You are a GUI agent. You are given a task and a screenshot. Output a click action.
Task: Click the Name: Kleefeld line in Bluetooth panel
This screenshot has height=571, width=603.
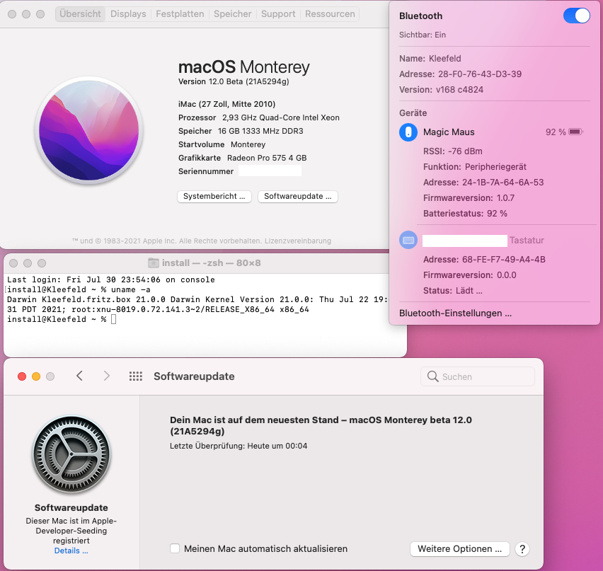point(430,59)
